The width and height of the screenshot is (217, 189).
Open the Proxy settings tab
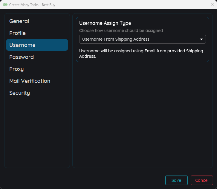16,69
